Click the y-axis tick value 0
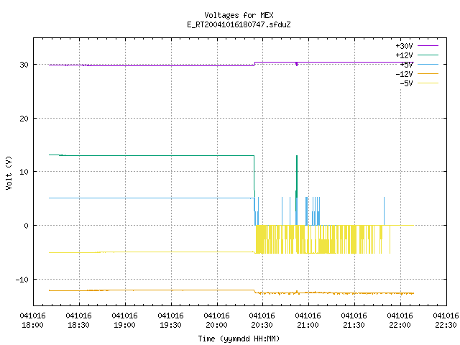The image size is (460, 345). 26,226
